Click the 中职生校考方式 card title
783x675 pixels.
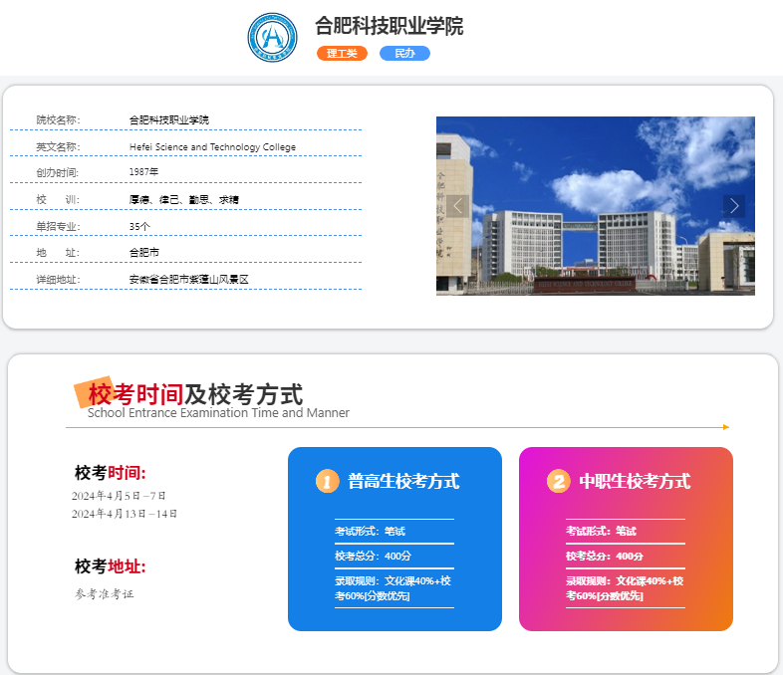(635, 482)
